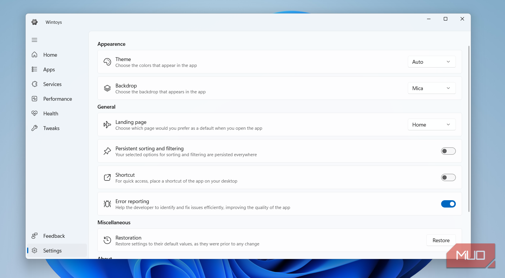
Task: Click the General section heading
Action: [x=106, y=107]
